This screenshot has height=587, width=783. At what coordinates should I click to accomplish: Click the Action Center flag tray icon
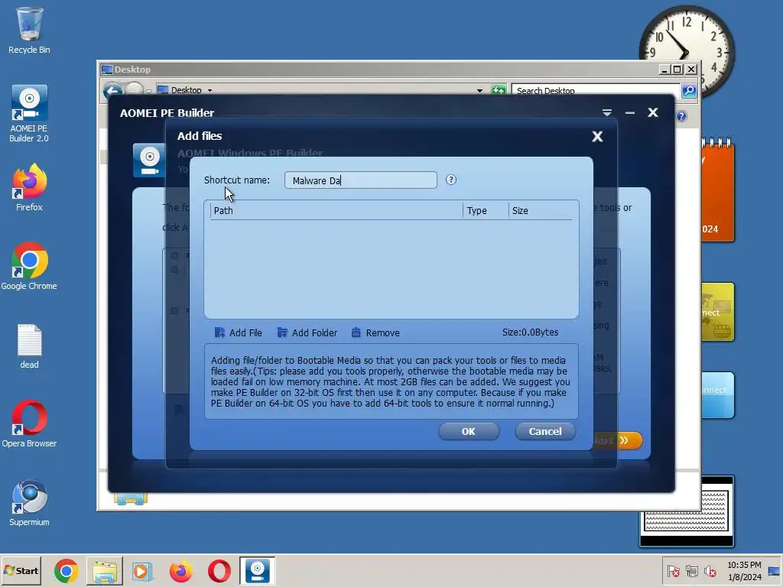click(x=673, y=570)
